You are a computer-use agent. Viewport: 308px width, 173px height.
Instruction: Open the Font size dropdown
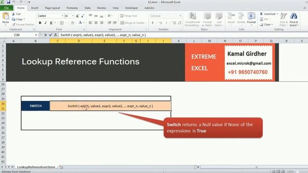(x=73, y=16)
